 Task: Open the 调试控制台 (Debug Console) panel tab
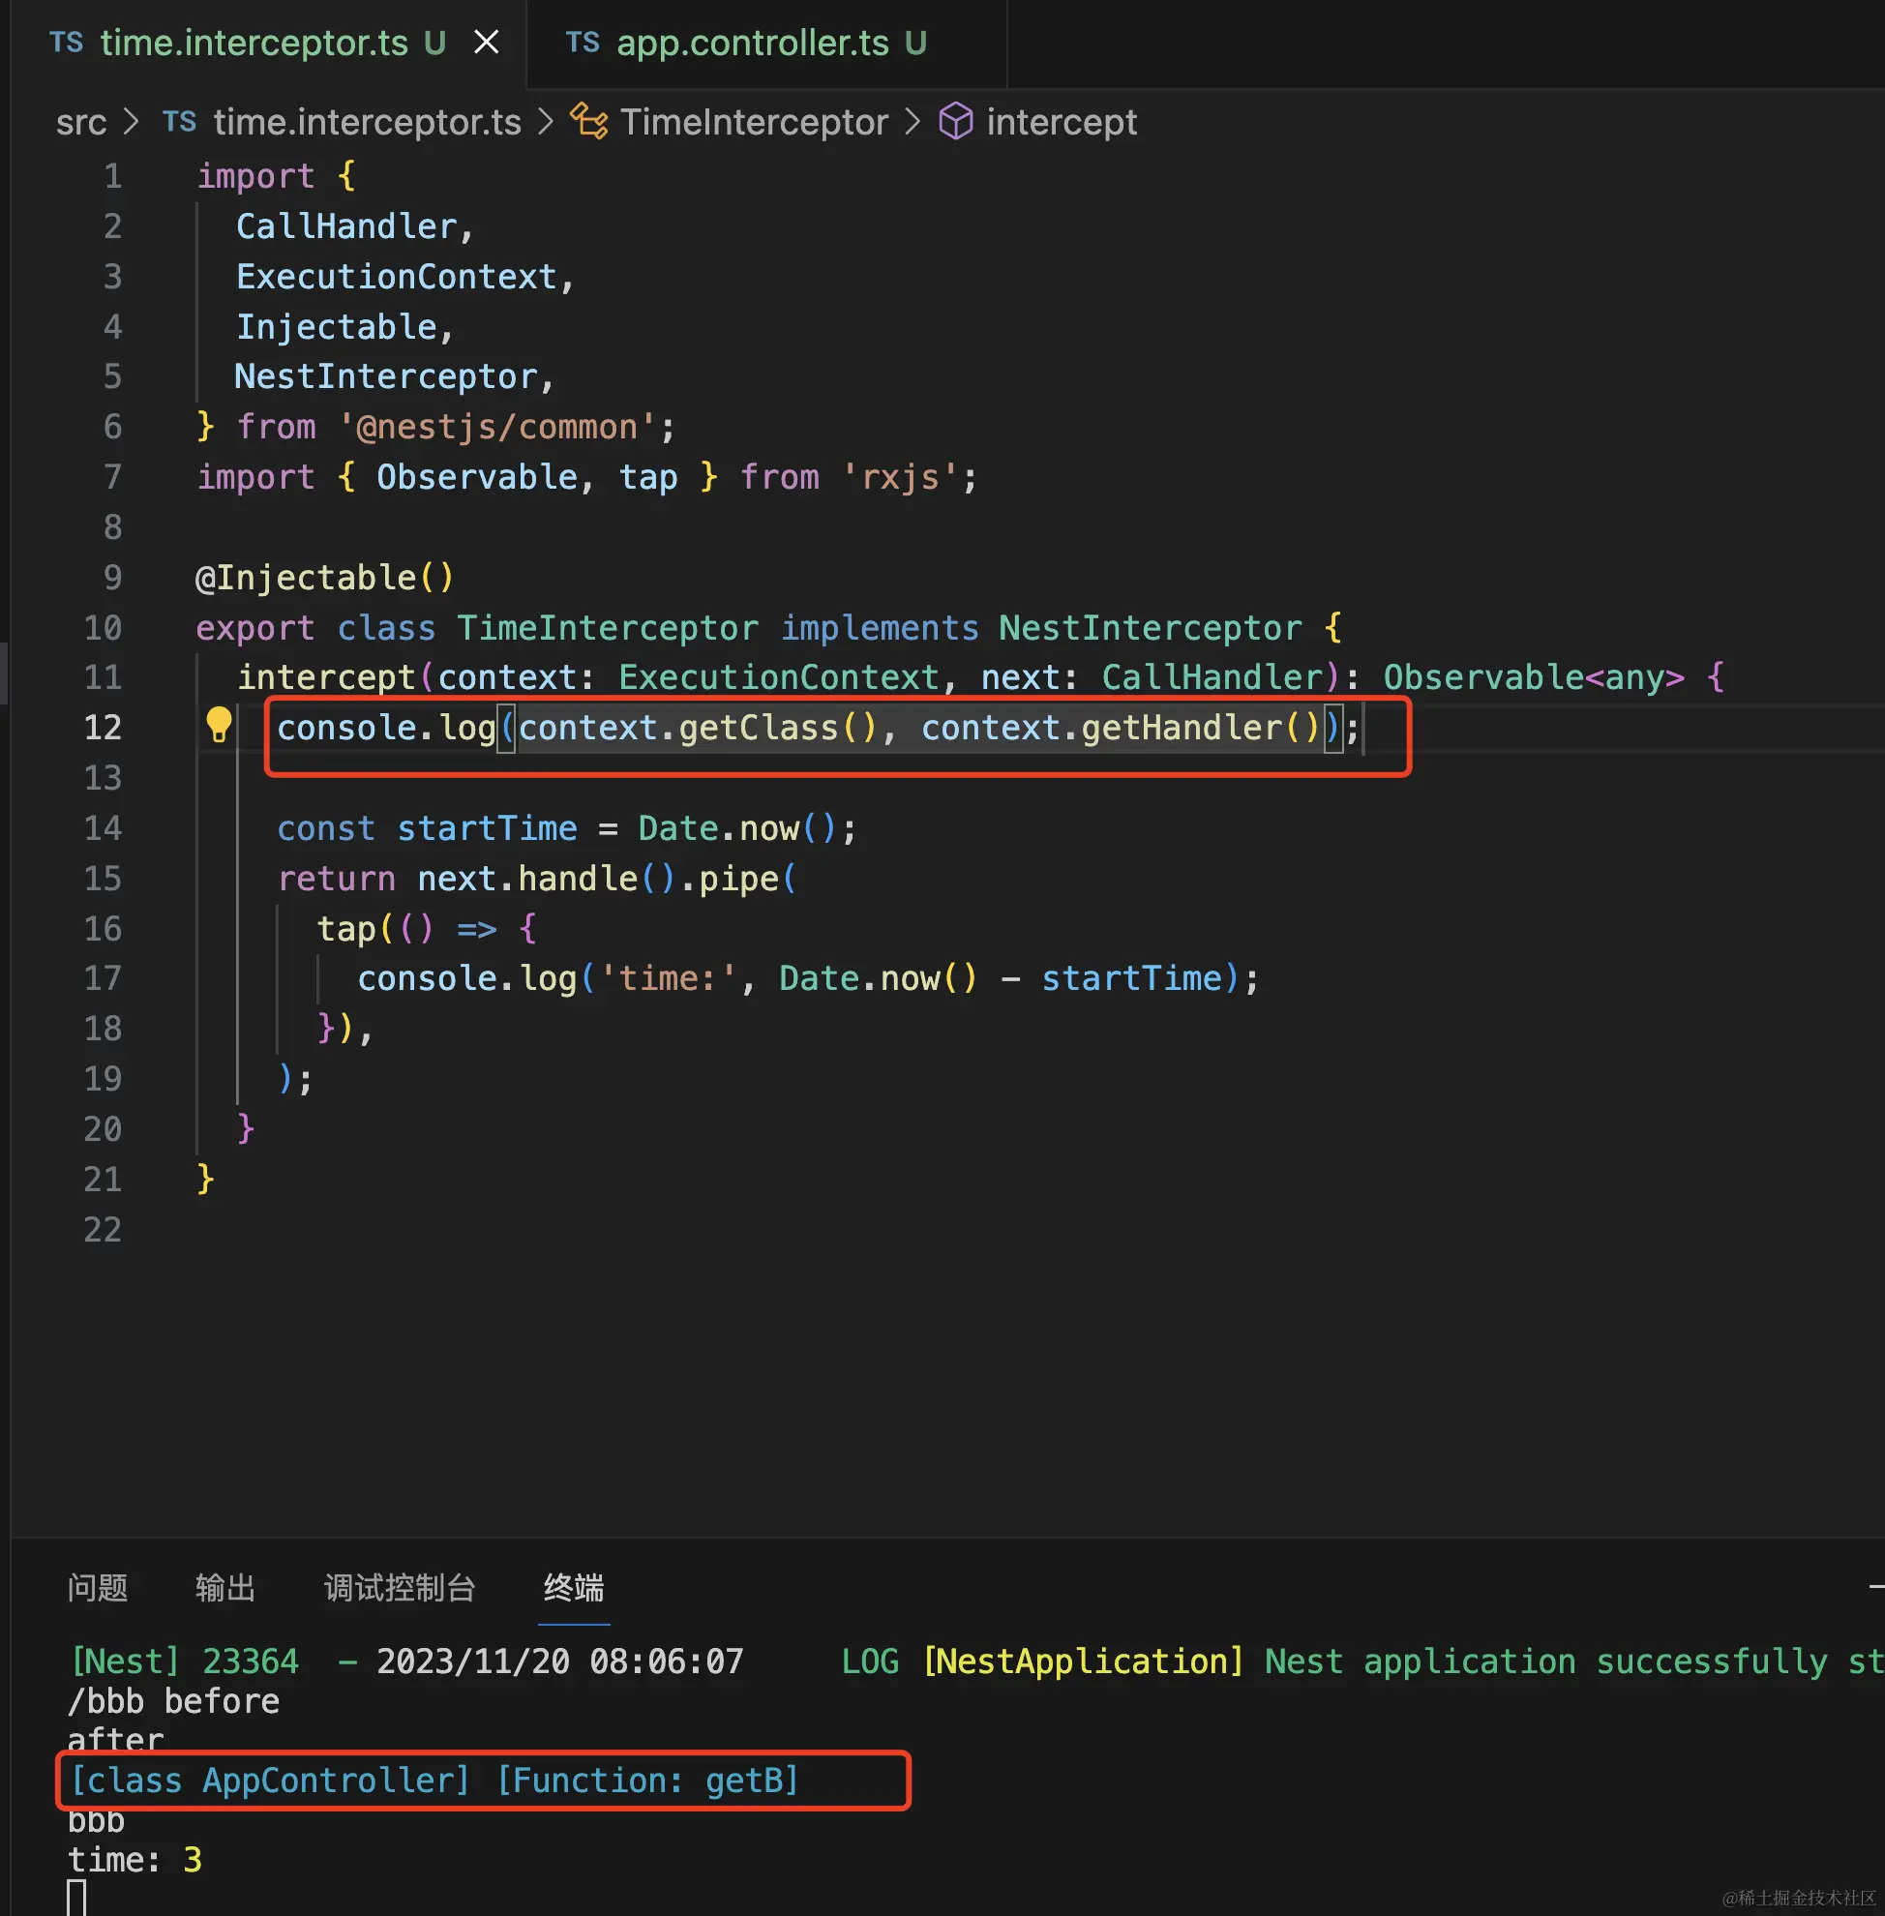click(399, 1587)
